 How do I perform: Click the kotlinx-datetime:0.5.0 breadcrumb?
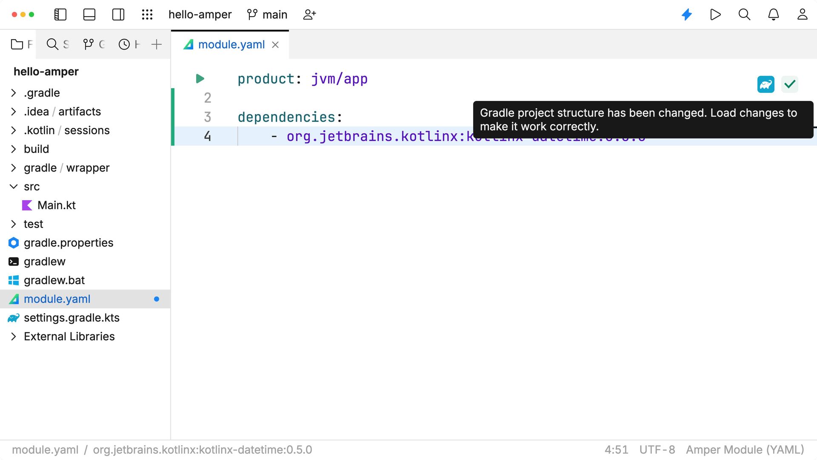tap(203, 450)
